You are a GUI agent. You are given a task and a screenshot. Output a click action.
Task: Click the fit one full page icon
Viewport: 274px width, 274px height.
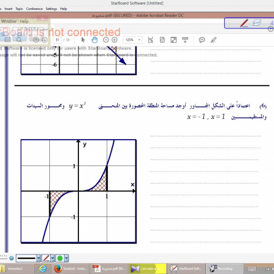pyautogui.click(x=162, y=40)
